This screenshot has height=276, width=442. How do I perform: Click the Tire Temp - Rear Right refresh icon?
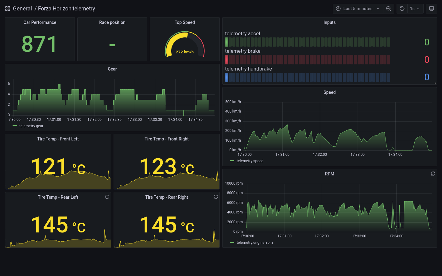216,197
